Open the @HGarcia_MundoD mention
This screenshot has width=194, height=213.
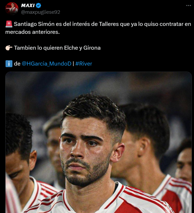pos(46,64)
